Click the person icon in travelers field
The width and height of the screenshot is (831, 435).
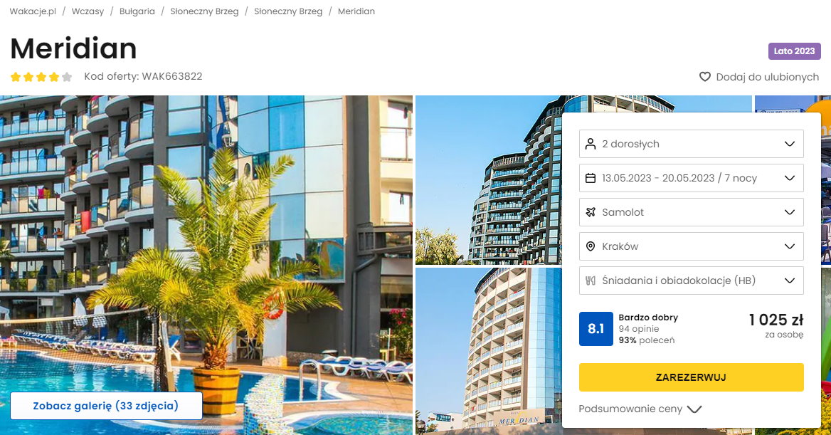[x=591, y=144]
